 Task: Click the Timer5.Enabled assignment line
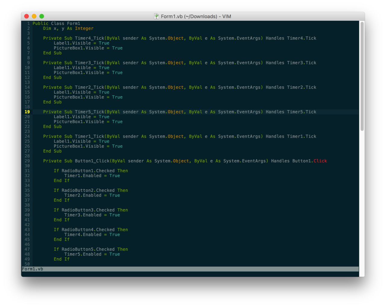tap(92, 254)
